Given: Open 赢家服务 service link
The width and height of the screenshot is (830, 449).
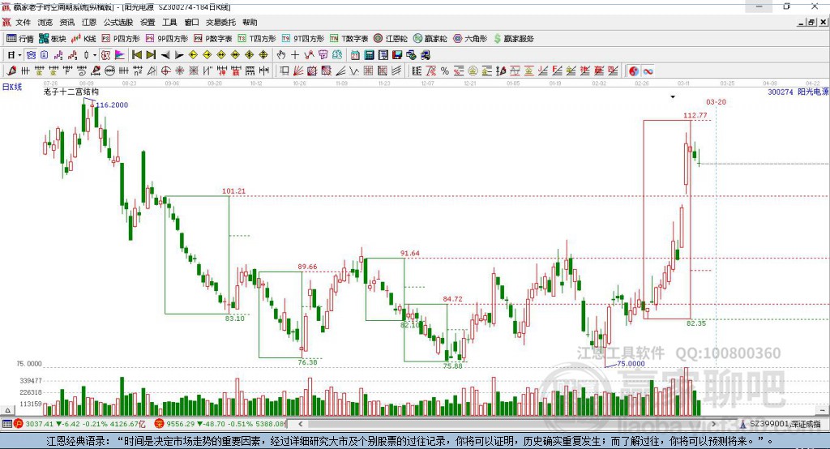Looking at the screenshot, I should (513, 39).
